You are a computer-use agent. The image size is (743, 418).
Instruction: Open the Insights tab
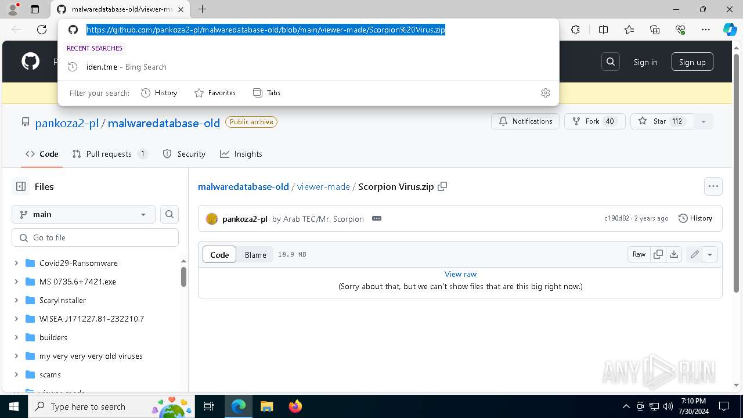(241, 154)
